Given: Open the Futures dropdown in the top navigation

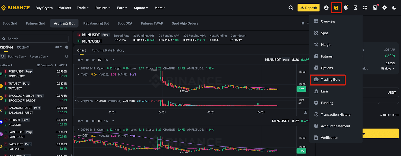Looking at the screenshot, I should click(x=103, y=8).
